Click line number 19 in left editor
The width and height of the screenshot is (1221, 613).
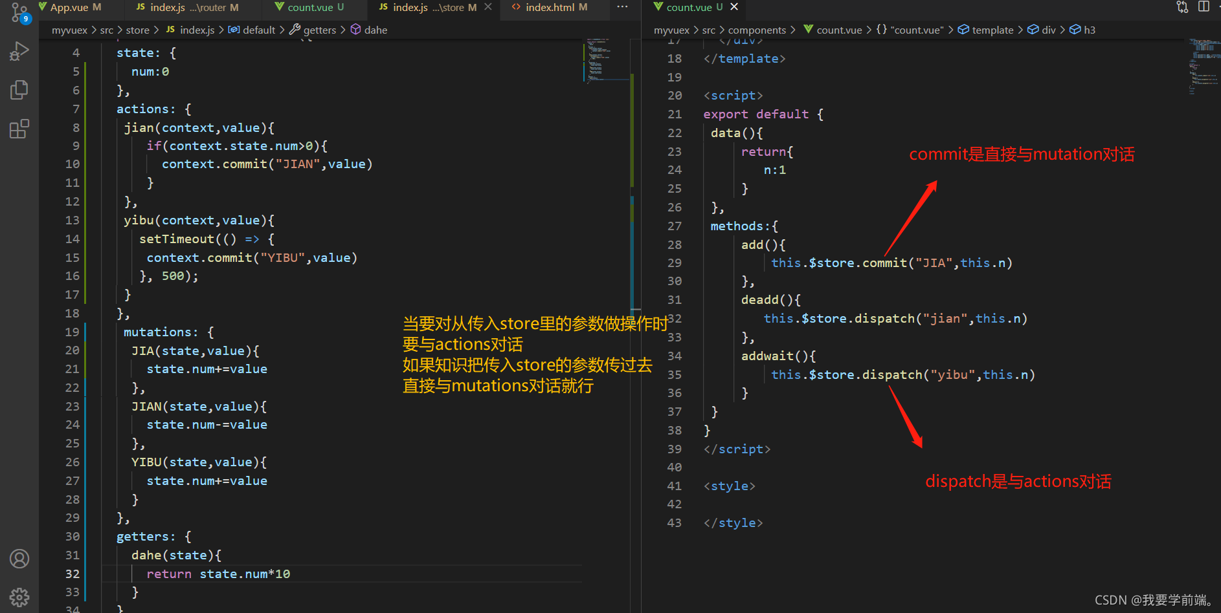(x=73, y=332)
